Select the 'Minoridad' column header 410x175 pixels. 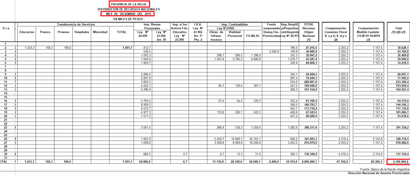tap(100, 32)
